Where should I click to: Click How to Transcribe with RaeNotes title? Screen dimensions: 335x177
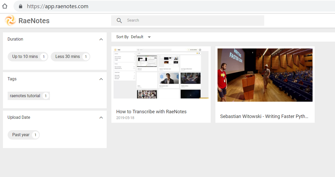coord(152,112)
